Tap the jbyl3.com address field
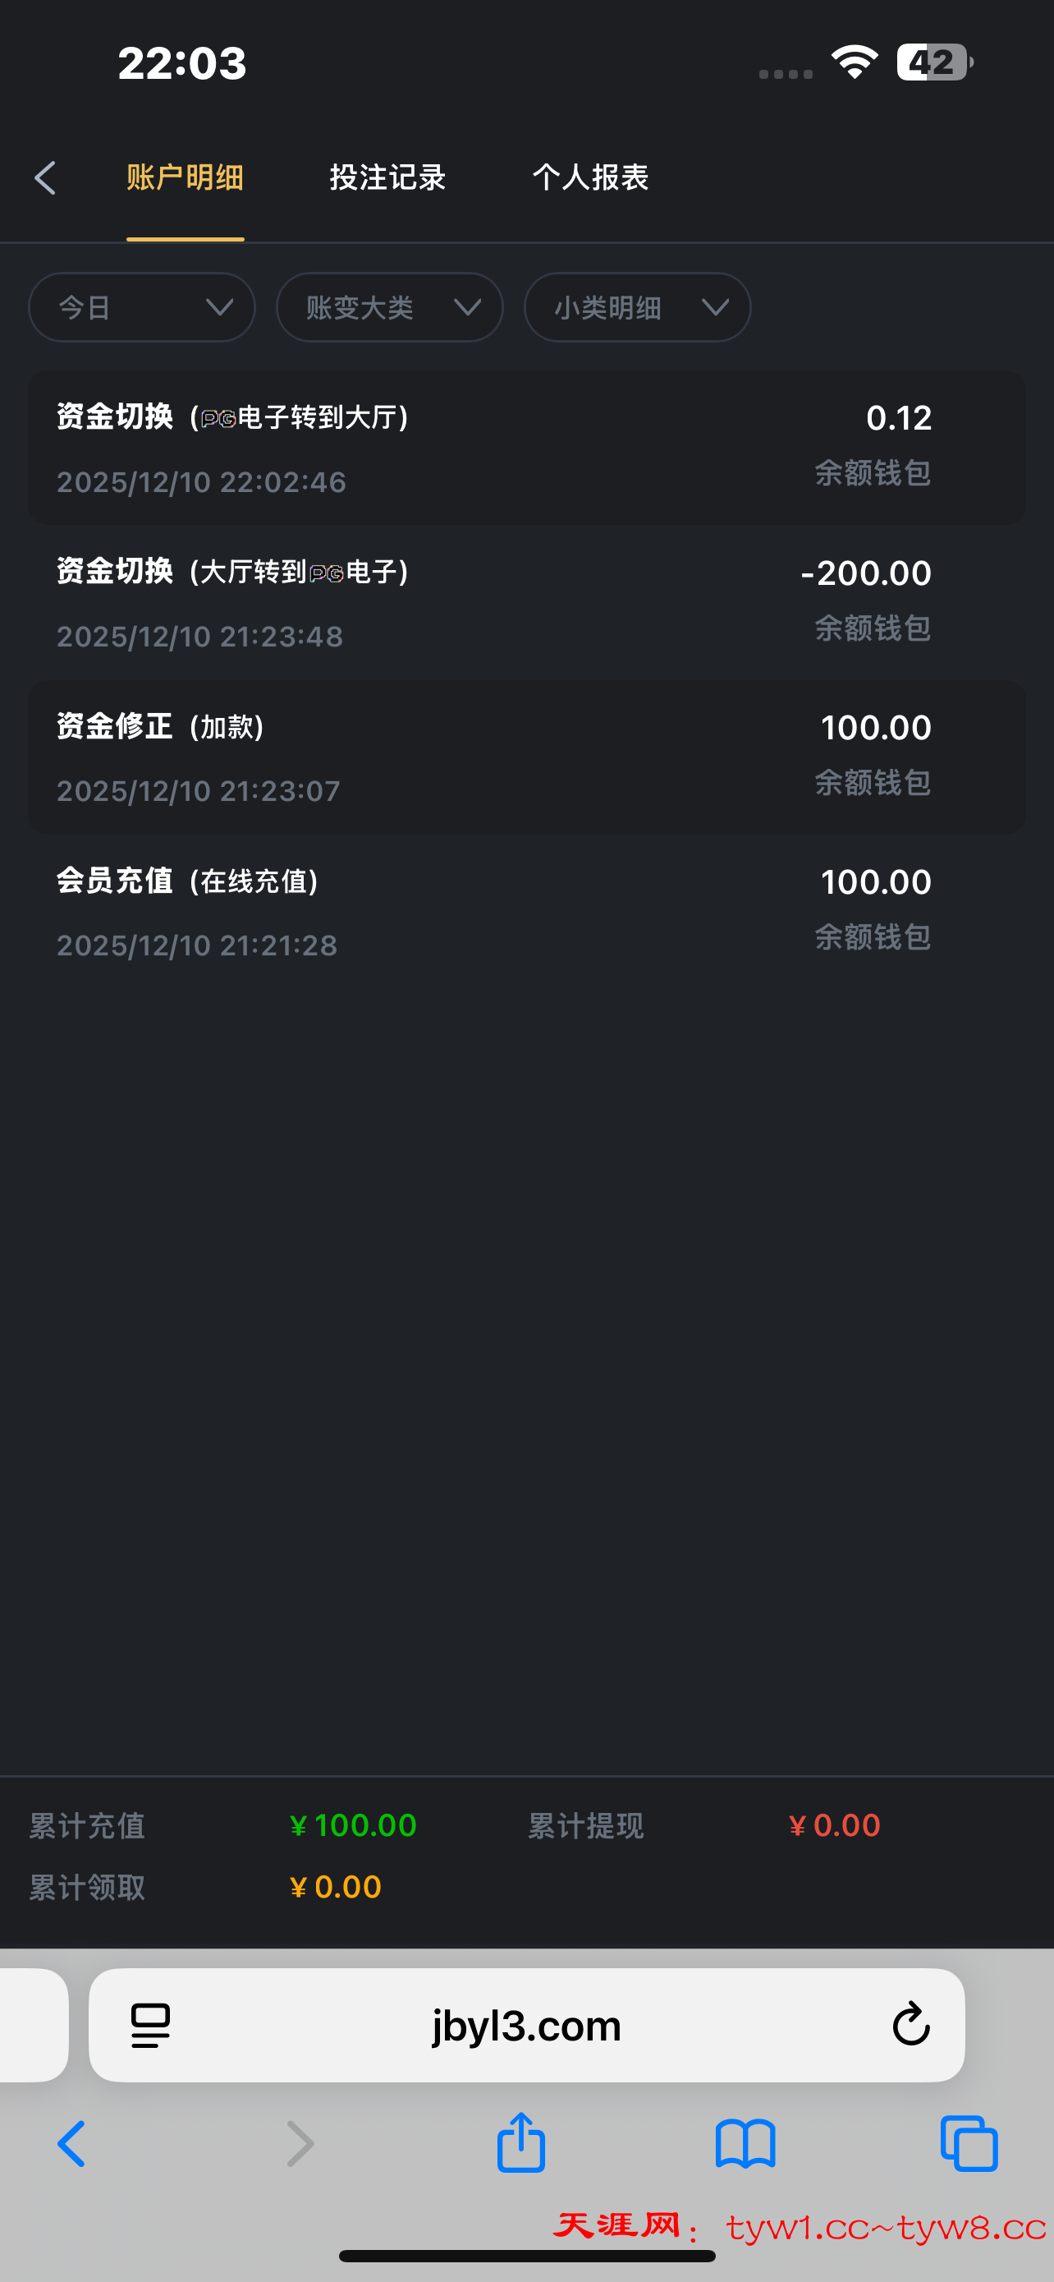The width and height of the screenshot is (1054, 2282). (526, 2025)
